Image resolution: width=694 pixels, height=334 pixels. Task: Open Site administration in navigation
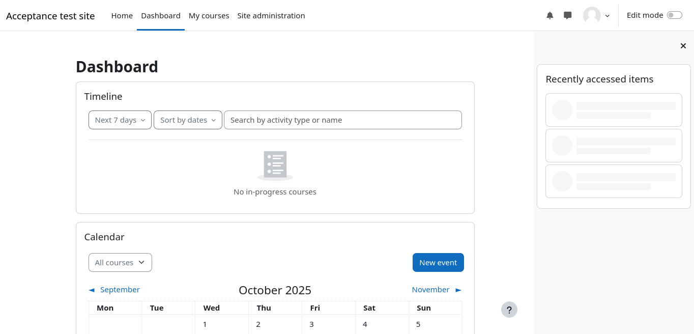pos(271,16)
